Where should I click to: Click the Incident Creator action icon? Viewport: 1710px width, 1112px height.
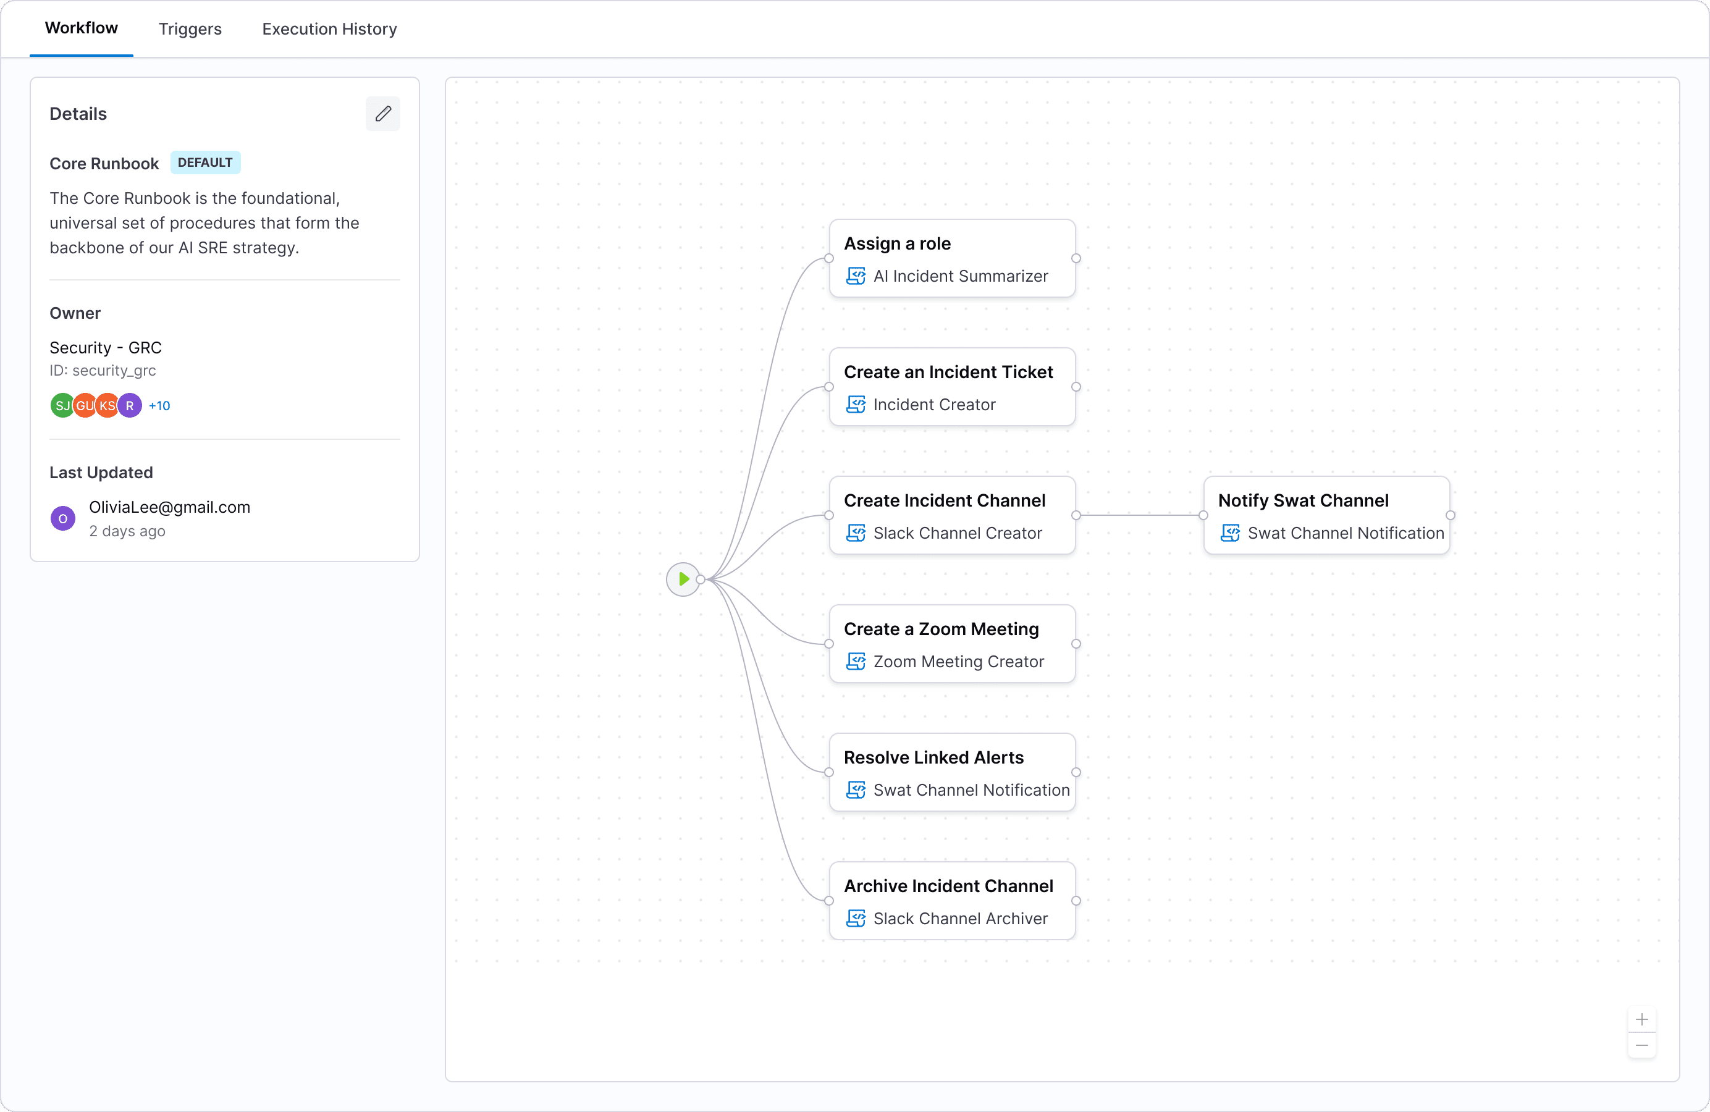[856, 405]
